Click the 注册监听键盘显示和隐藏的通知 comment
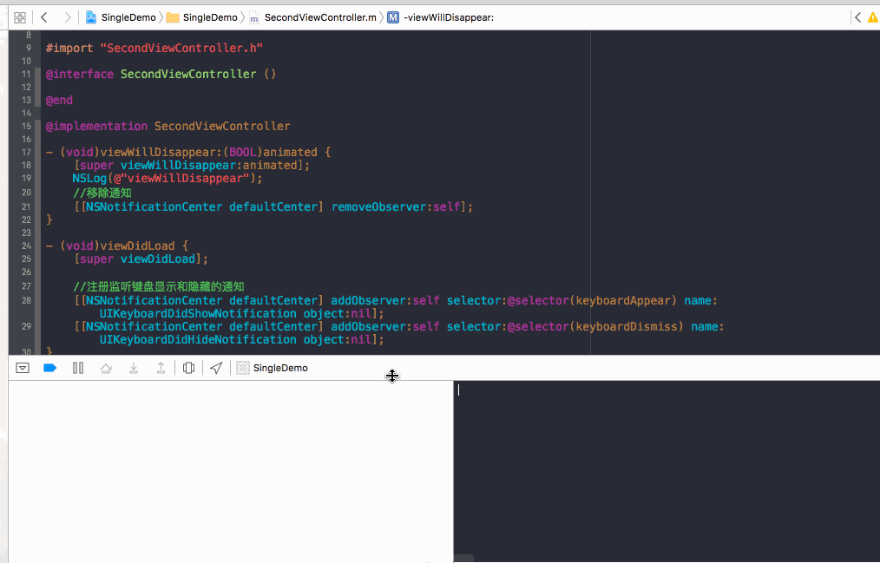 [x=159, y=286]
